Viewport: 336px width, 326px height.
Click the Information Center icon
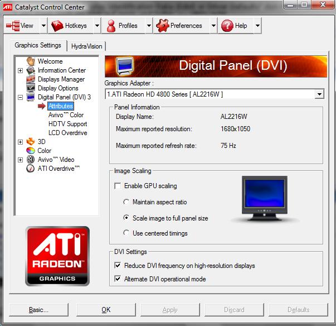(31, 70)
